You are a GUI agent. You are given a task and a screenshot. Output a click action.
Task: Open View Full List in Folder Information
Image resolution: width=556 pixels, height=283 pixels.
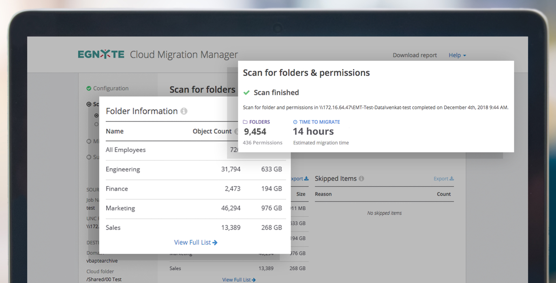click(x=195, y=243)
